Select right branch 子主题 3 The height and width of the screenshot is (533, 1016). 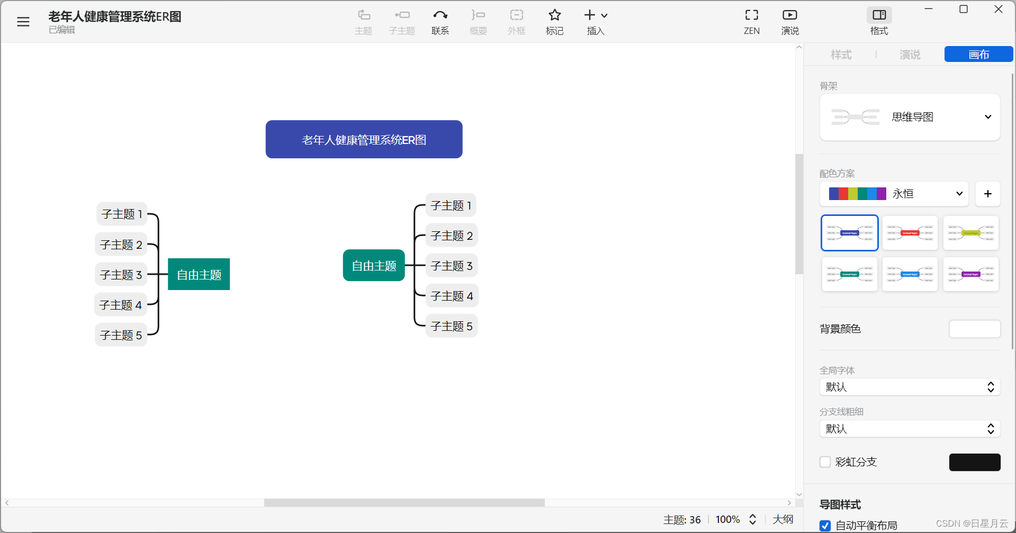click(x=452, y=266)
